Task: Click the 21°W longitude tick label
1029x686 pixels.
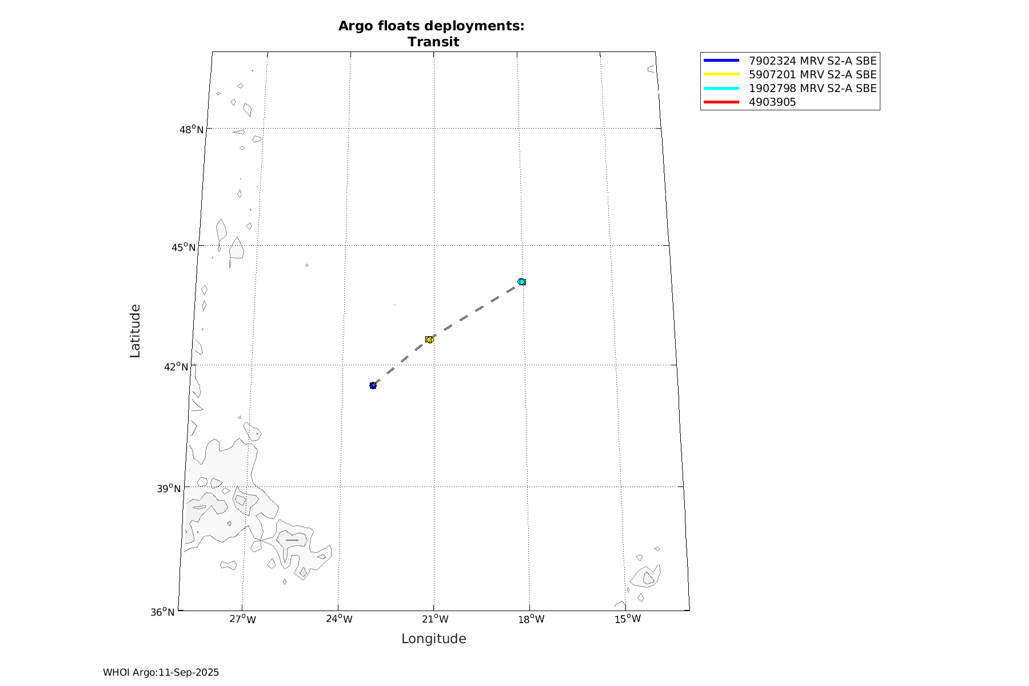Action: pyautogui.click(x=436, y=619)
